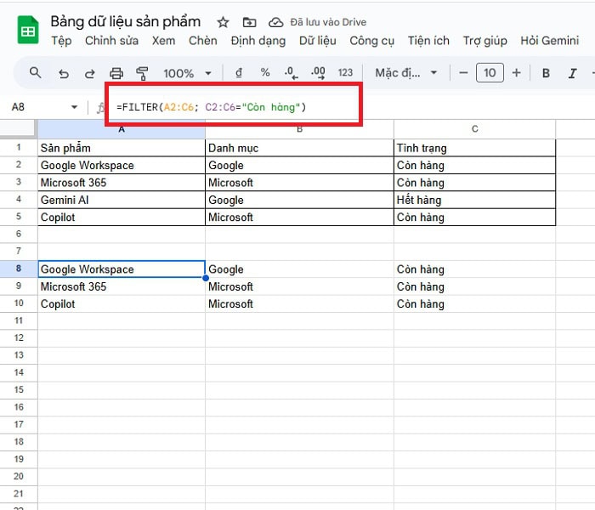Click the Tình trạng header cell

pos(474,148)
